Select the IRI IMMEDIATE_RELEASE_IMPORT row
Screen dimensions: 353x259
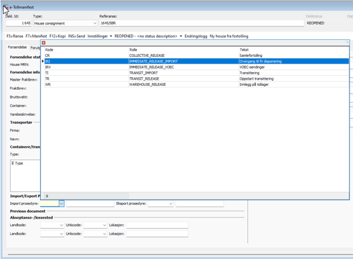pyautogui.click(x=197, y=61)
